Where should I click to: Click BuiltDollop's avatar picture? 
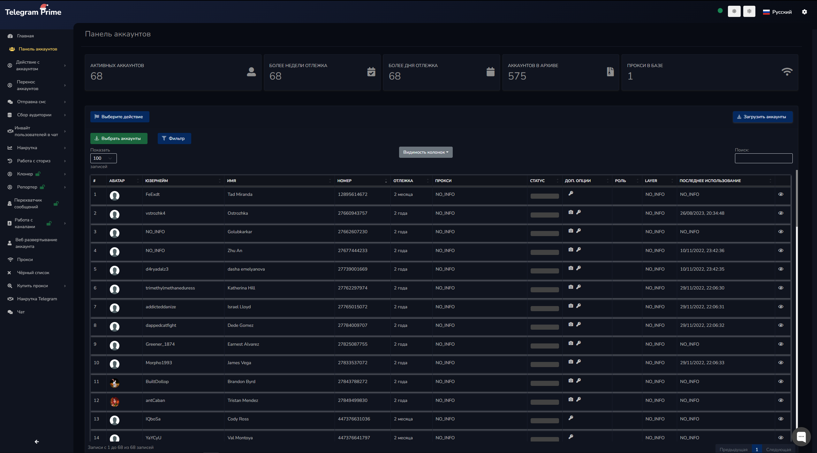click(x=115, y=382)
